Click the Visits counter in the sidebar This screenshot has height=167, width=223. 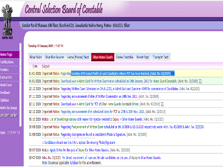point(10,133)
